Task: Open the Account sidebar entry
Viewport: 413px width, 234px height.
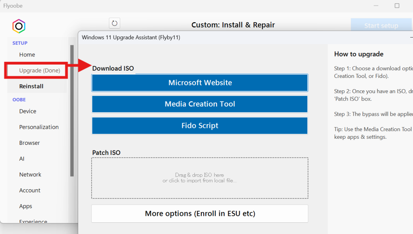Action: [30, 190]
